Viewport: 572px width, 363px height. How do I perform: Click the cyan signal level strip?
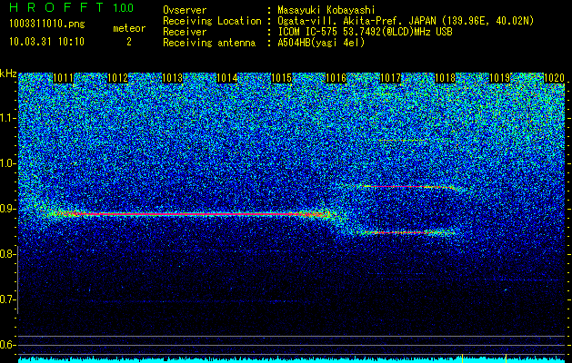(x=292, y=359)
